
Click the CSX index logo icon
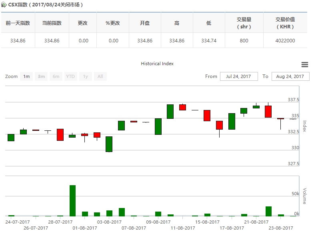point(4,4)
